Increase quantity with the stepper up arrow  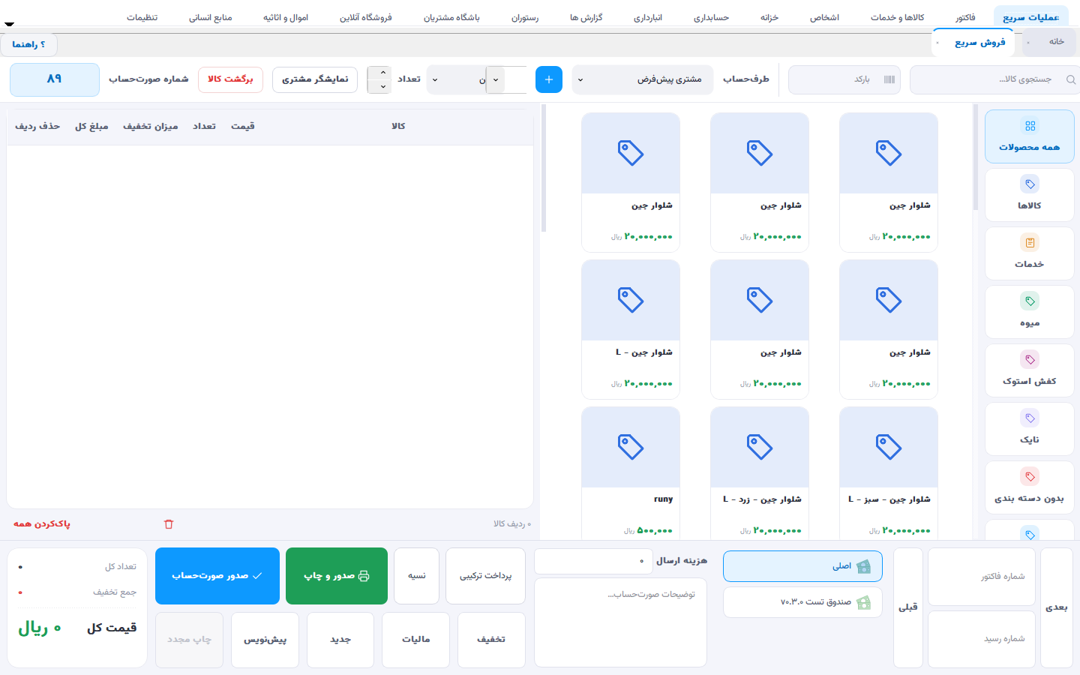pyautogui.click(x=383, y=73)
